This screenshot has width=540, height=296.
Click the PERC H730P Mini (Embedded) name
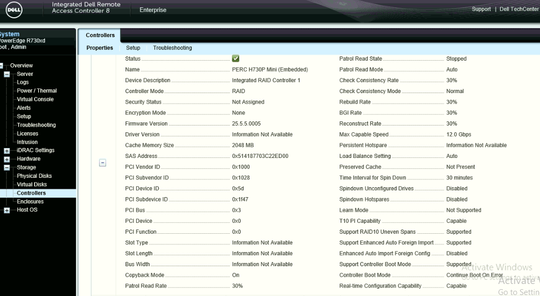pyautogui.click(x=269, y=70)
